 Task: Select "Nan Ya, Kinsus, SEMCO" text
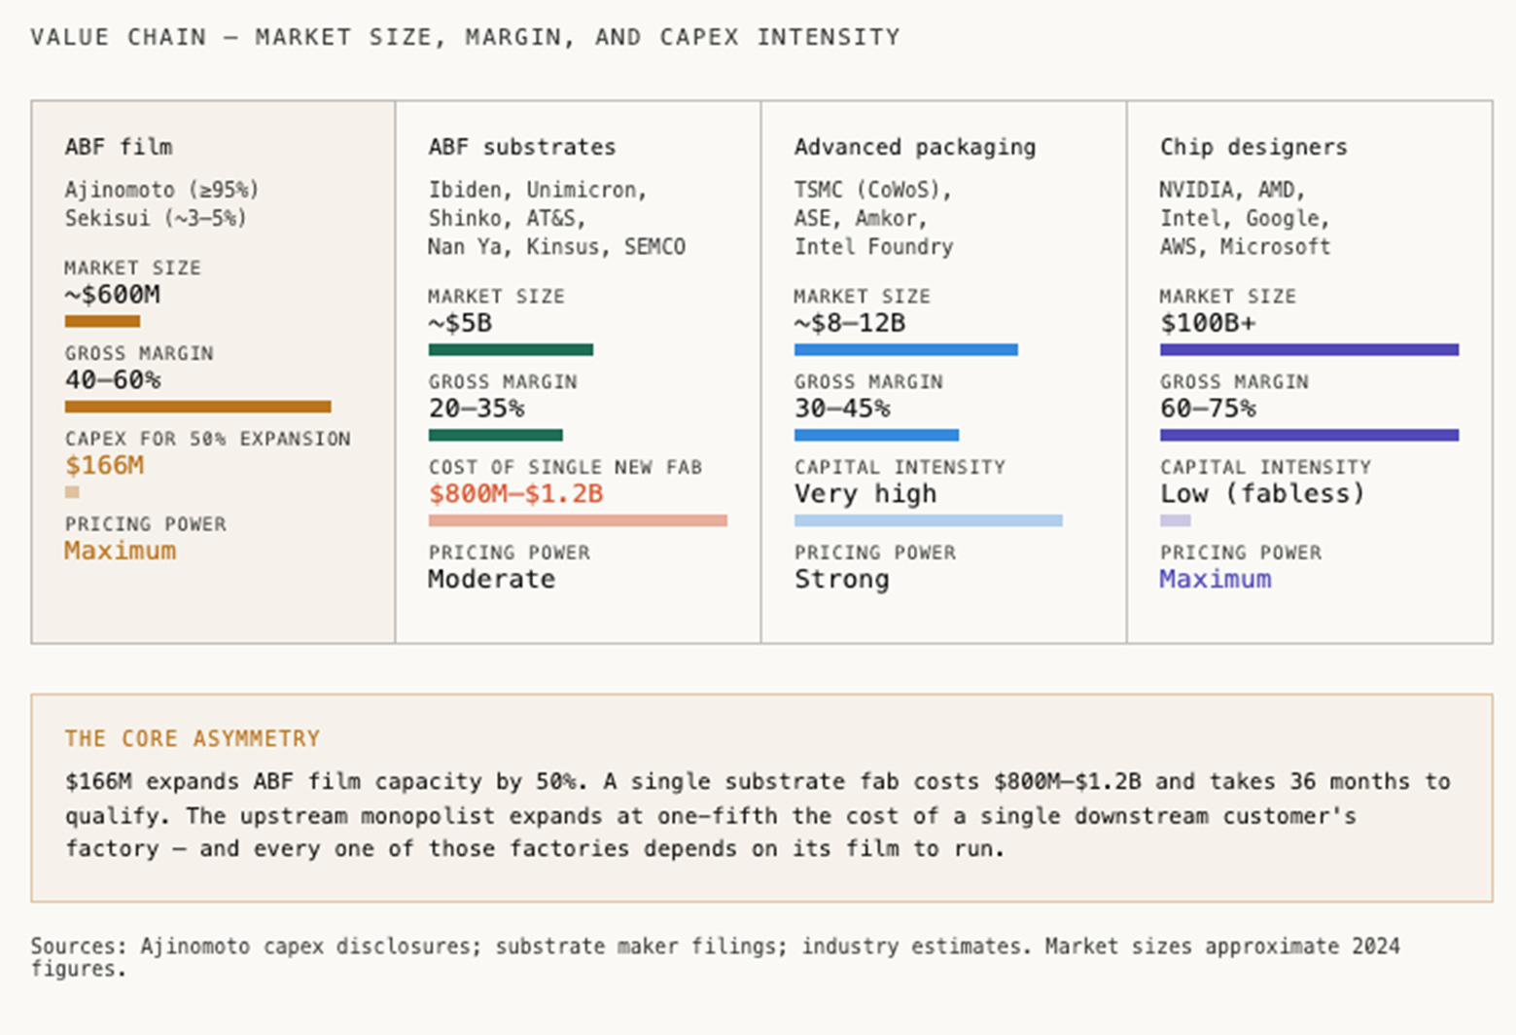pyautogui.click(x=556, y=247)
